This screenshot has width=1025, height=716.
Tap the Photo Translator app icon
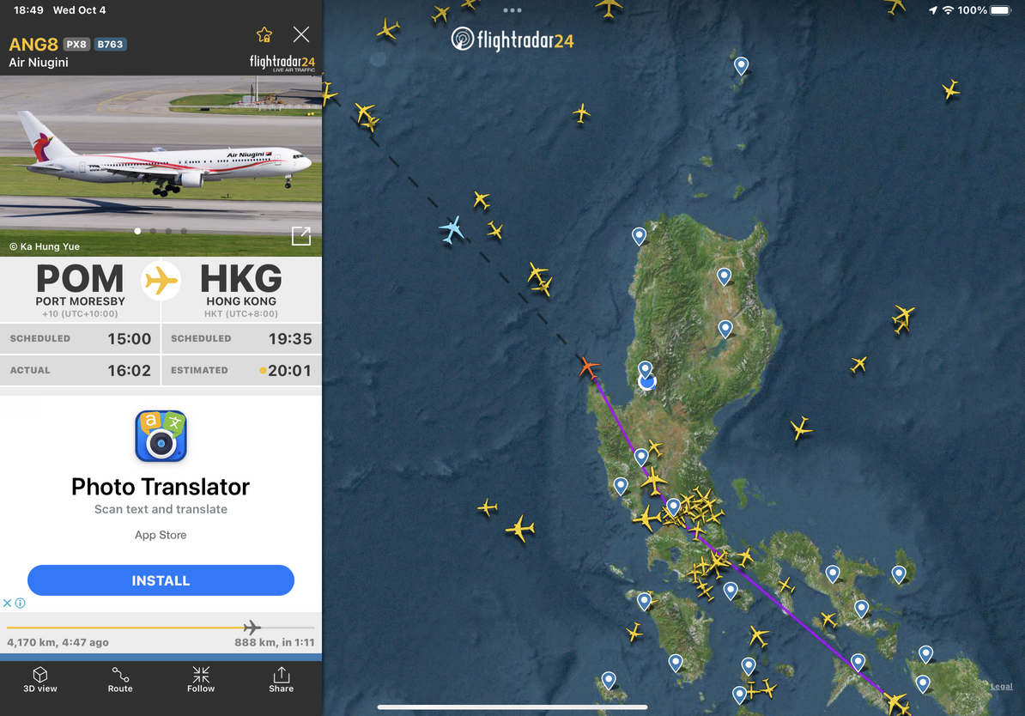click(161, 436)
